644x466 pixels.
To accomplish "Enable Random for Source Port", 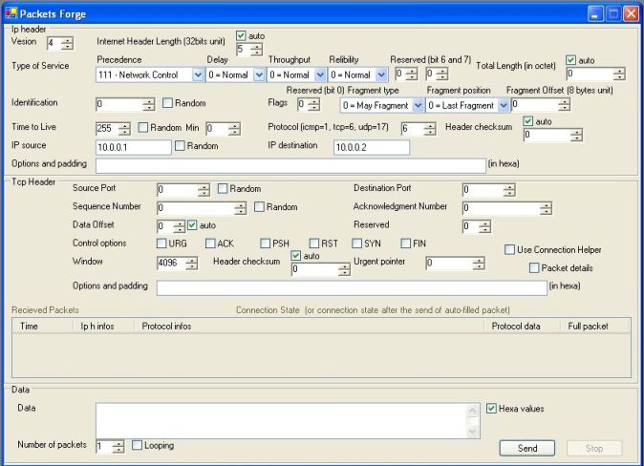I will click(223, 188).
